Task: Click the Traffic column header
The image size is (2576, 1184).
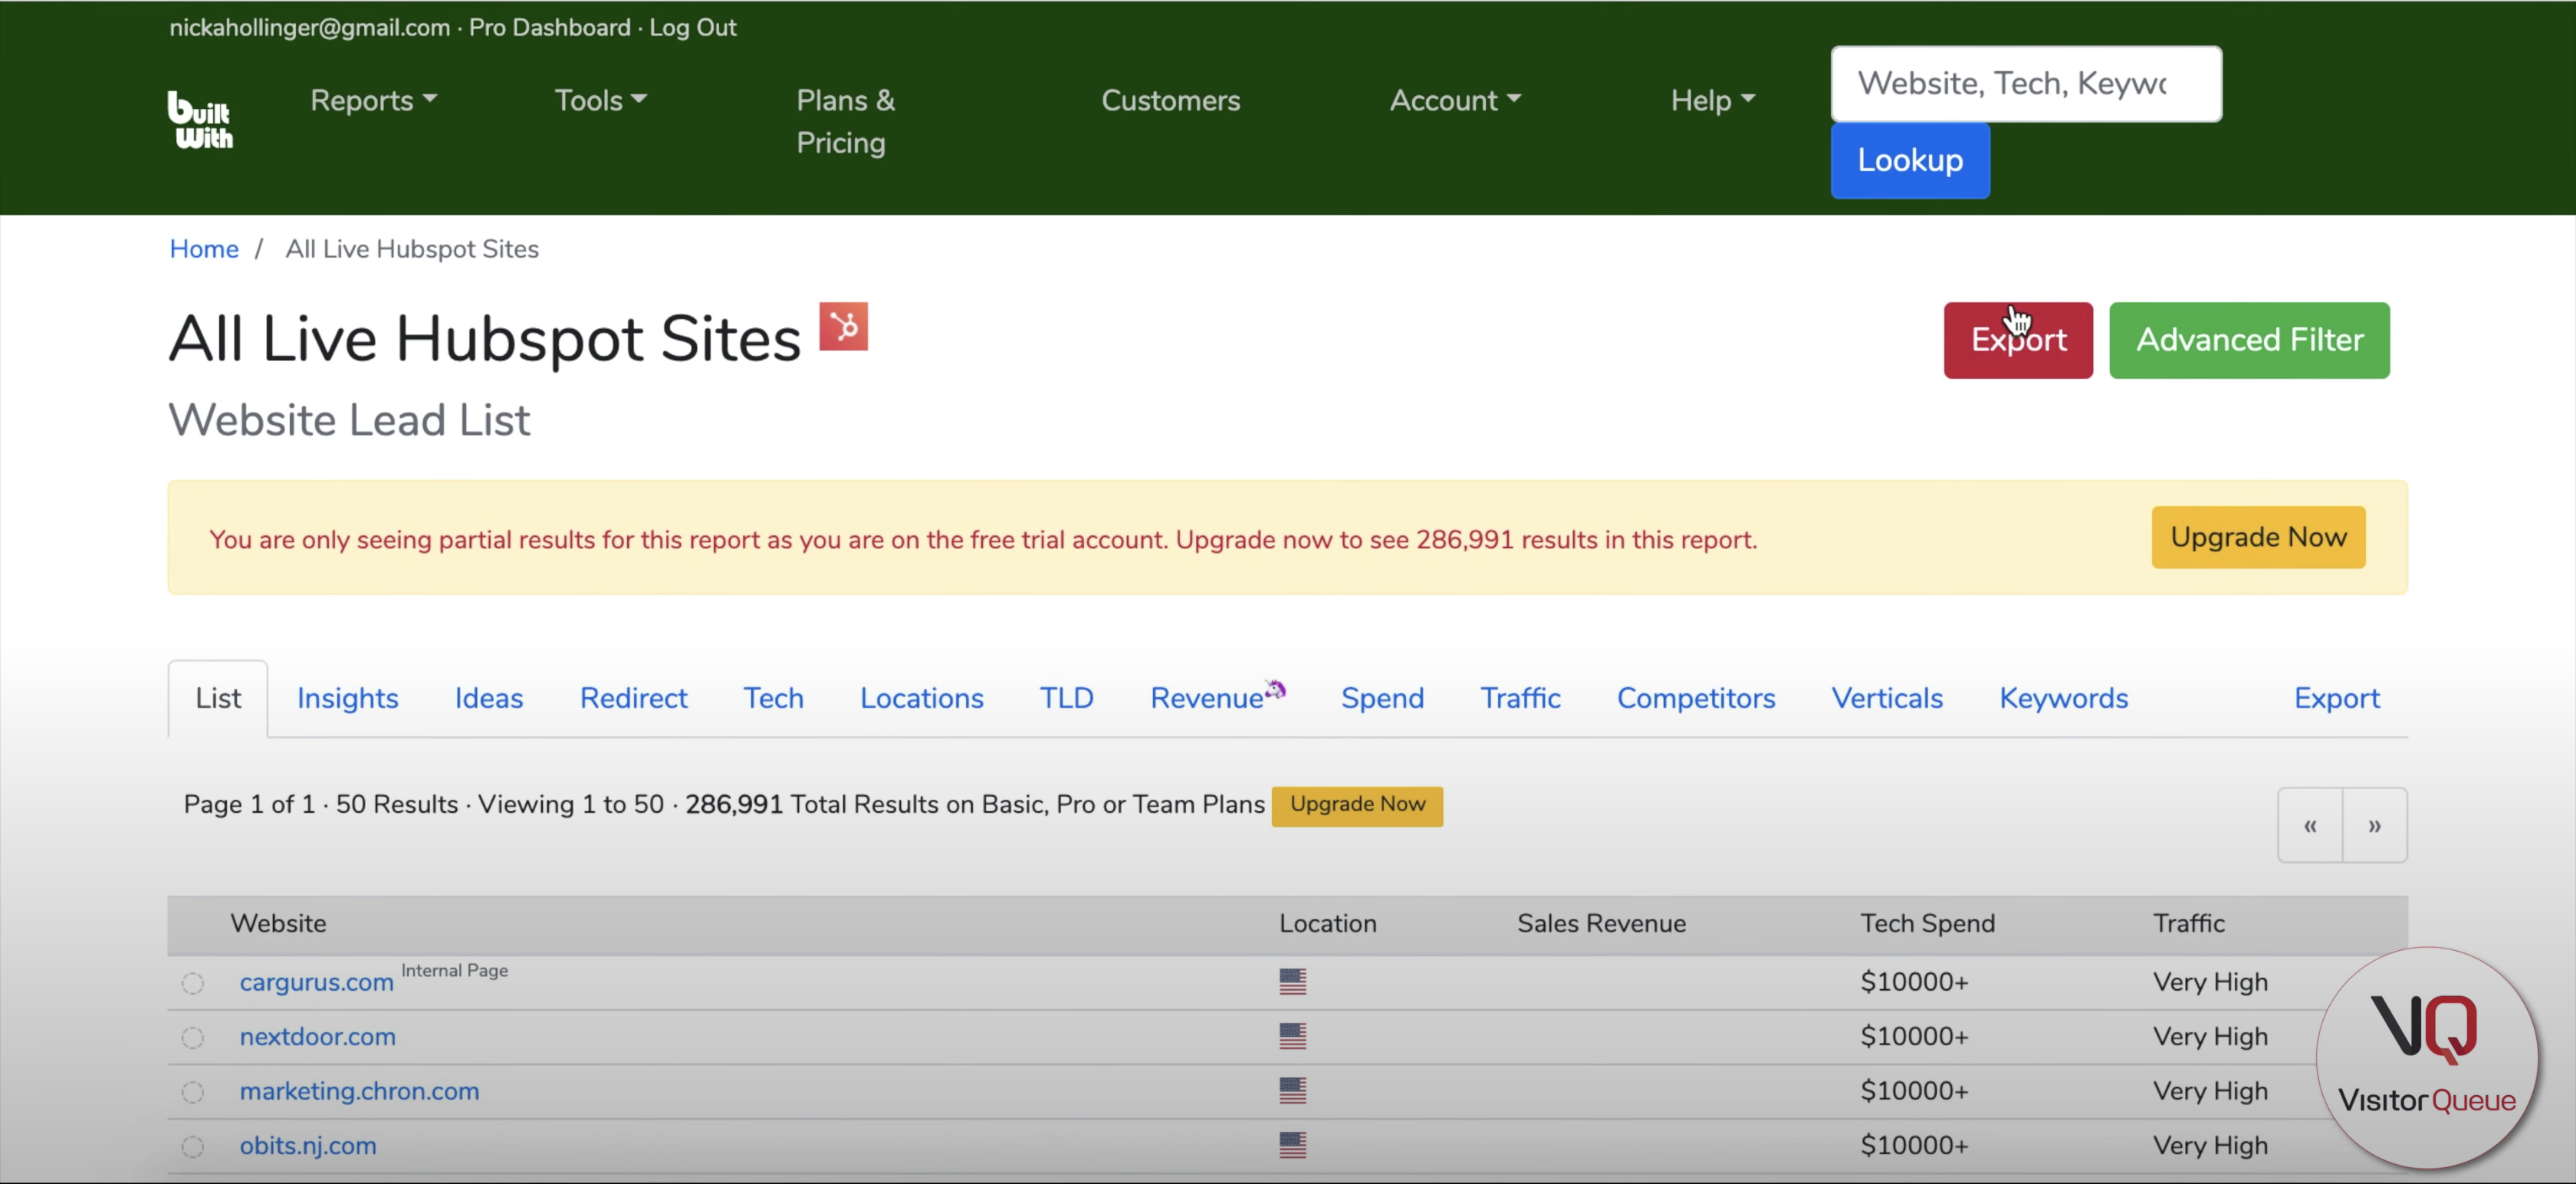Action: (2188, 923)
